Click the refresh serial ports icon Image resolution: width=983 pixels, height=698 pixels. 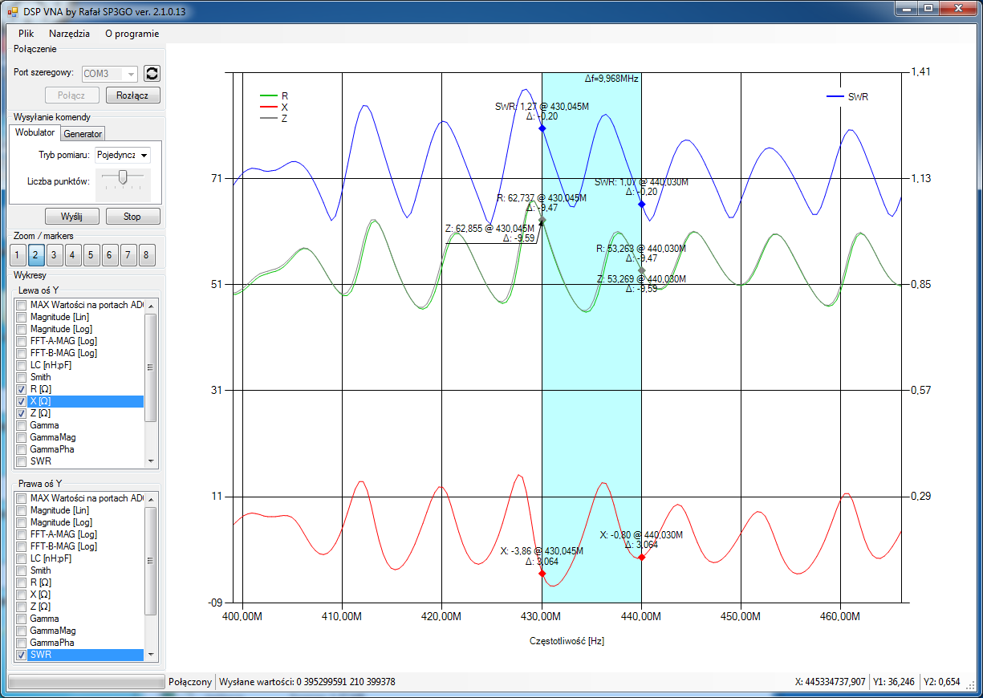point(152,73)
